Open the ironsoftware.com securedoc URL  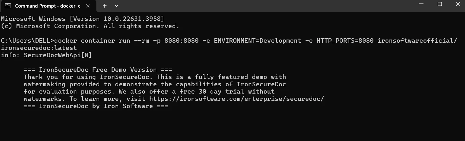236,99
